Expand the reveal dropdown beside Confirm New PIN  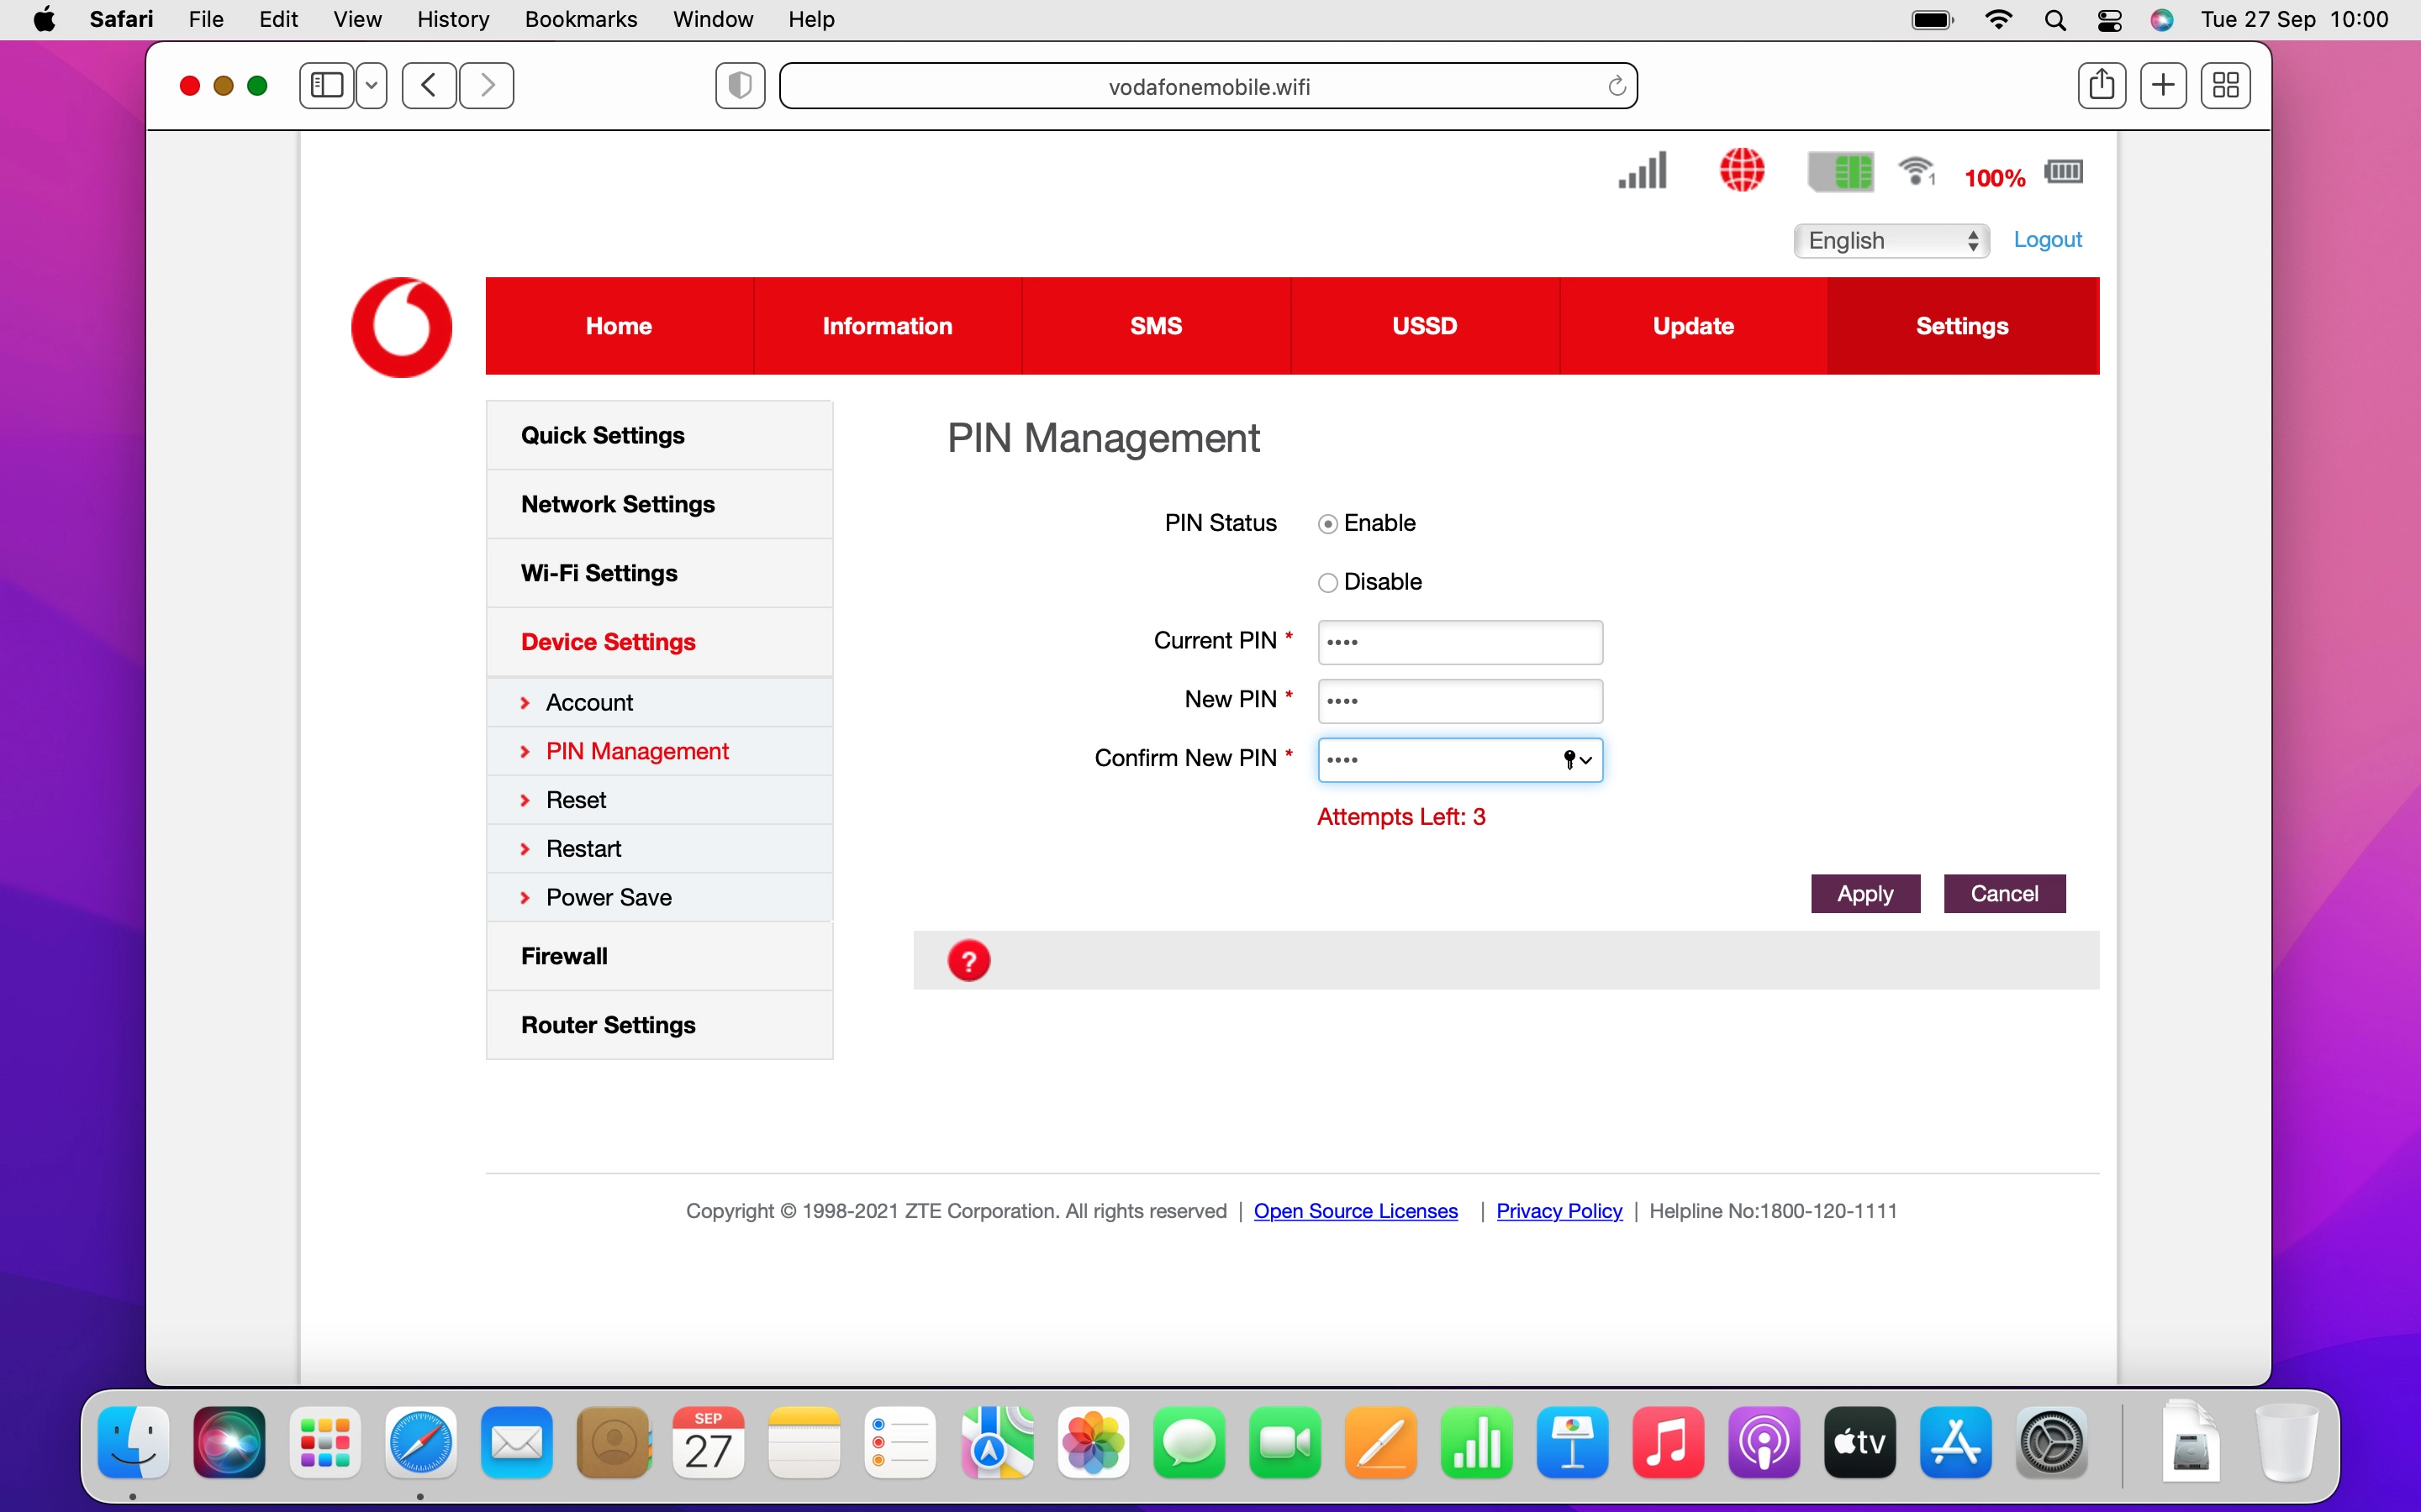[1585, 761]
